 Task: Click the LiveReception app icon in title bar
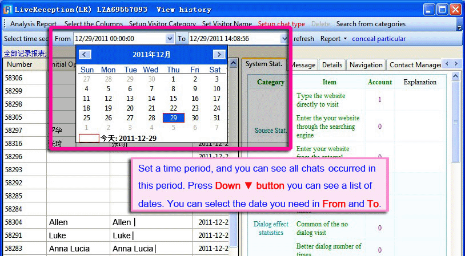[x=7, y=10]
